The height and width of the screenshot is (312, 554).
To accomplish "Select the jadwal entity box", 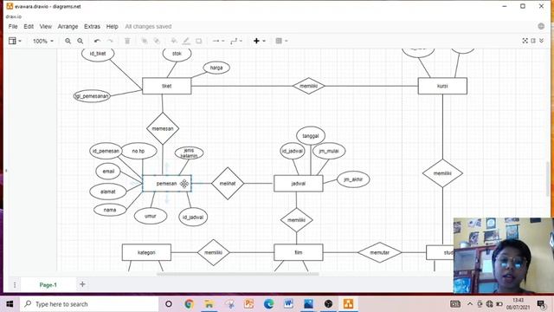I will [x=298, y=184].
